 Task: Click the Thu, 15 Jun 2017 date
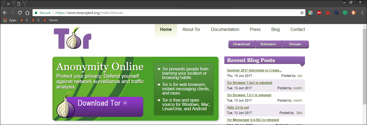[x=239, y=76]
